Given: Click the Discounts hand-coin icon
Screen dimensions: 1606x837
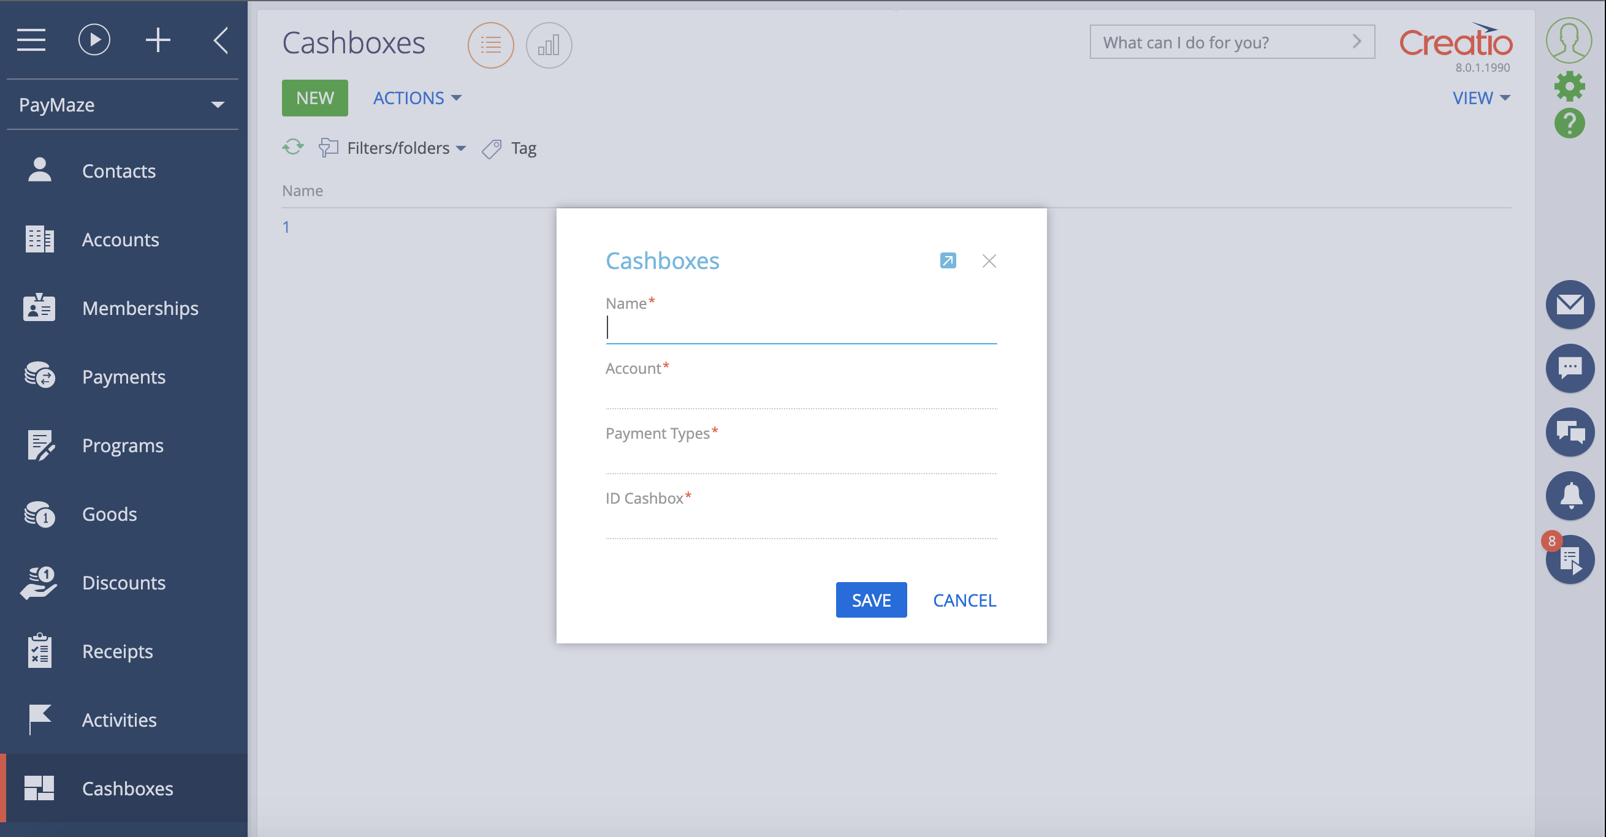Looking at the screenshot, I should 39,582.
